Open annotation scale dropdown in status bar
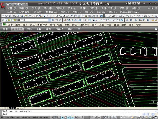Viewport: 158px width, 119px height. [125, 117]
